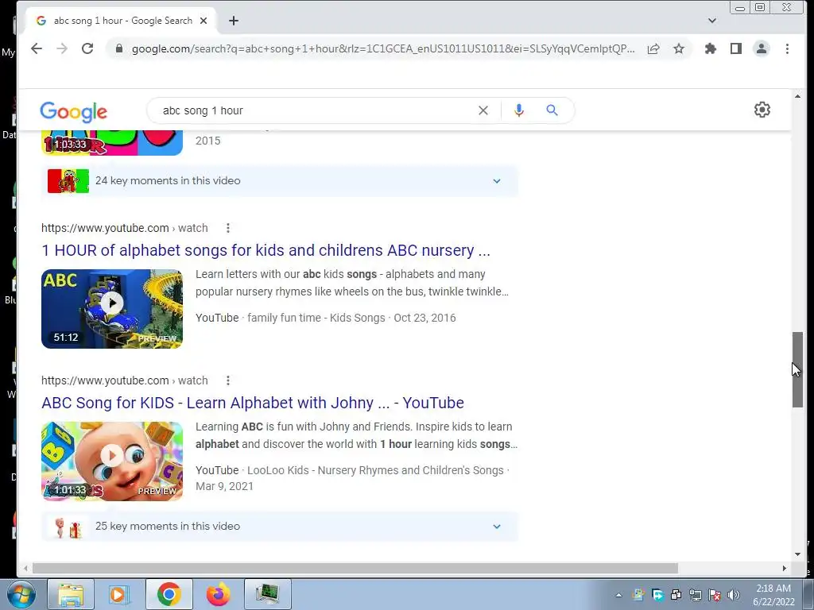This screenshot has height=610, width=814.
Task: Click the horizontal scrollbar thumb
Action: pyautogui.click(x=355, y=569)
